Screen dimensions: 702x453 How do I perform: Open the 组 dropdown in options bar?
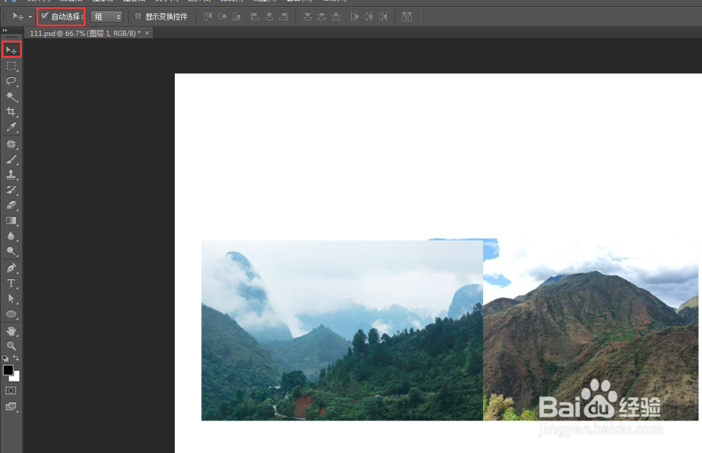pyautogui.click(x=106, y=16)
